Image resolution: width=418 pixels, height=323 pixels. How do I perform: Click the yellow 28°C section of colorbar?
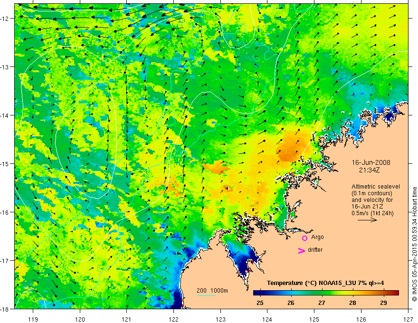(x=352, y=293)
